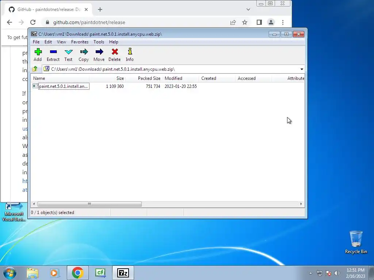Open the volume speaker tray icon
Image resolution: width=374 pixels, height=280 pixels.
(x=337, y=273)
